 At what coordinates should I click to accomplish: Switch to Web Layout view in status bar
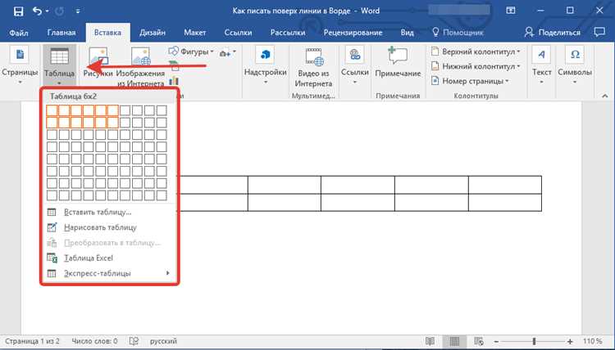click(479, 341)
